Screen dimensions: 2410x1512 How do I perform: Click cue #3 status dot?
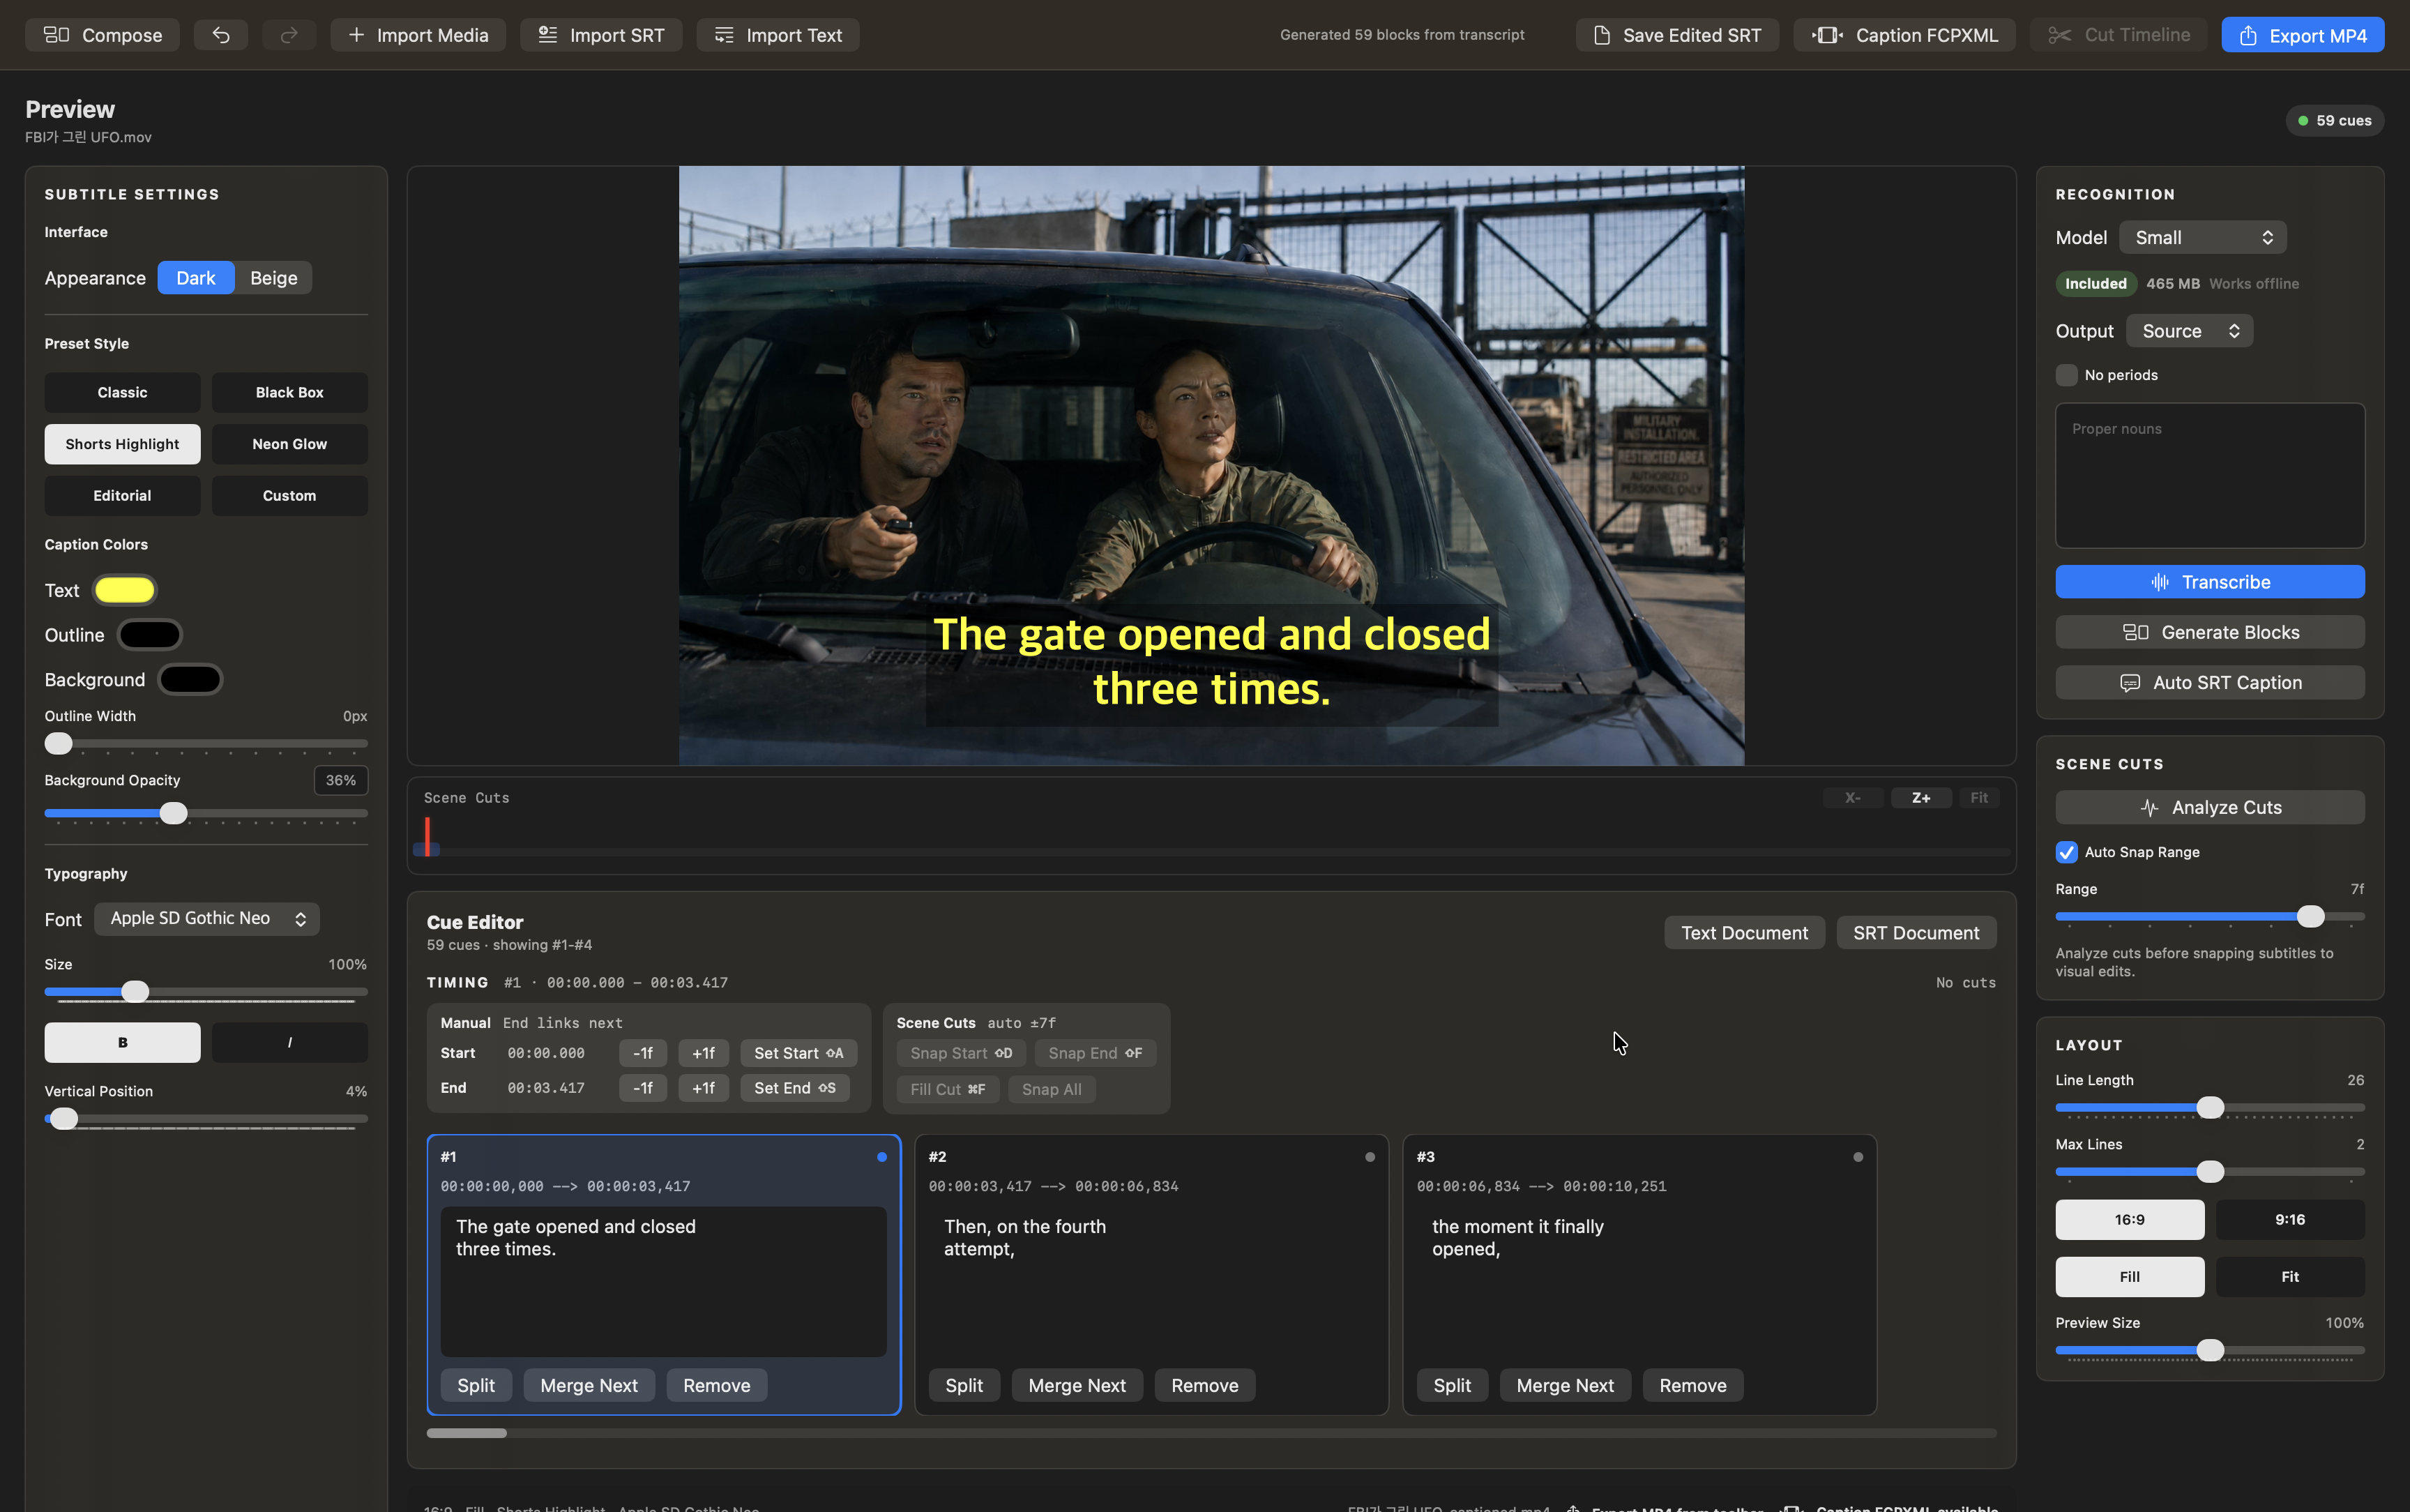point(1858,1157)
